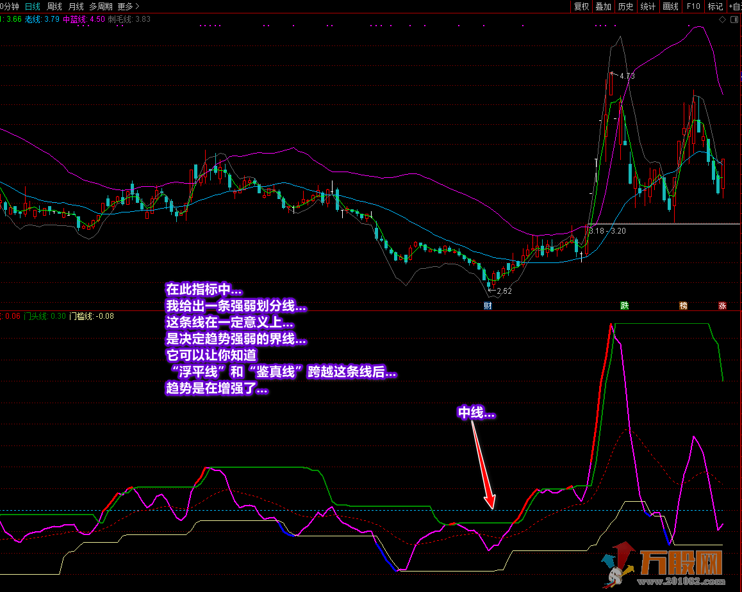Open the 万股网 logo watermark
742x592 pixels.
click(x=666, y=564)
